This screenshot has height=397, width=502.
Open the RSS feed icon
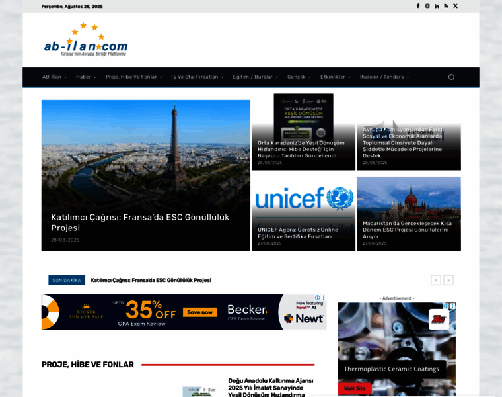click(446, 6)
